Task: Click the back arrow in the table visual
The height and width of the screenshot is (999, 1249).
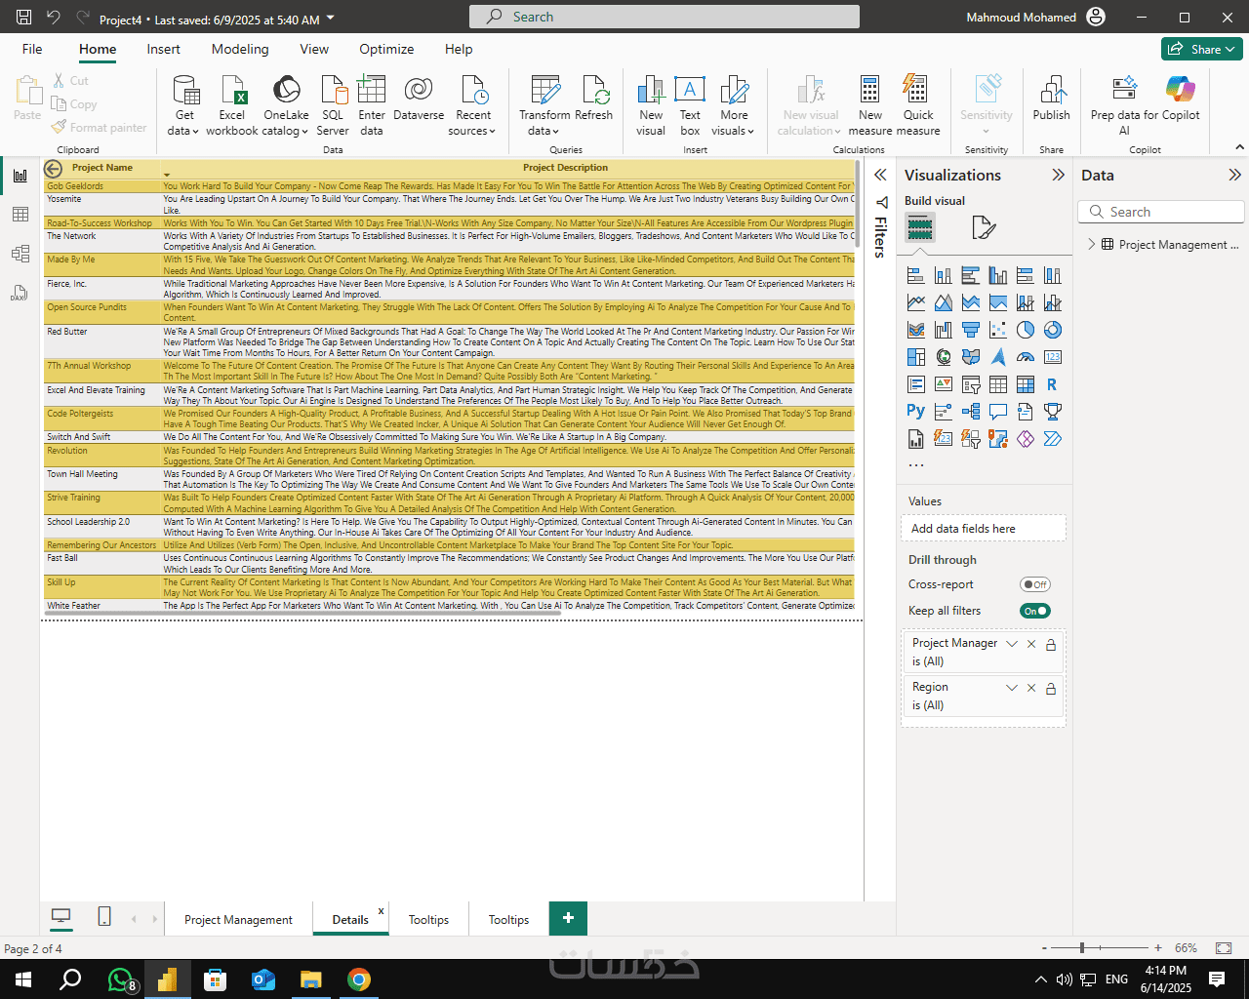Action: click(x=54, y=168)
